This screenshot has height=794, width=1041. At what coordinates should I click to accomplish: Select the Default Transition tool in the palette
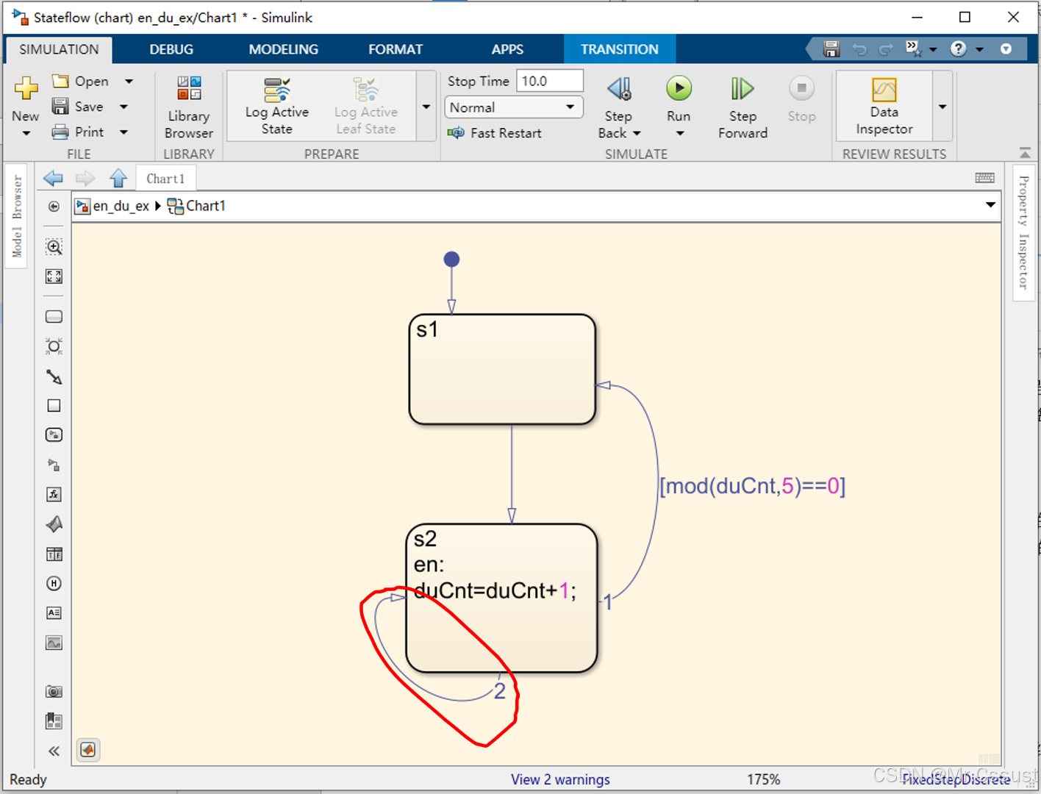(54, 376)
